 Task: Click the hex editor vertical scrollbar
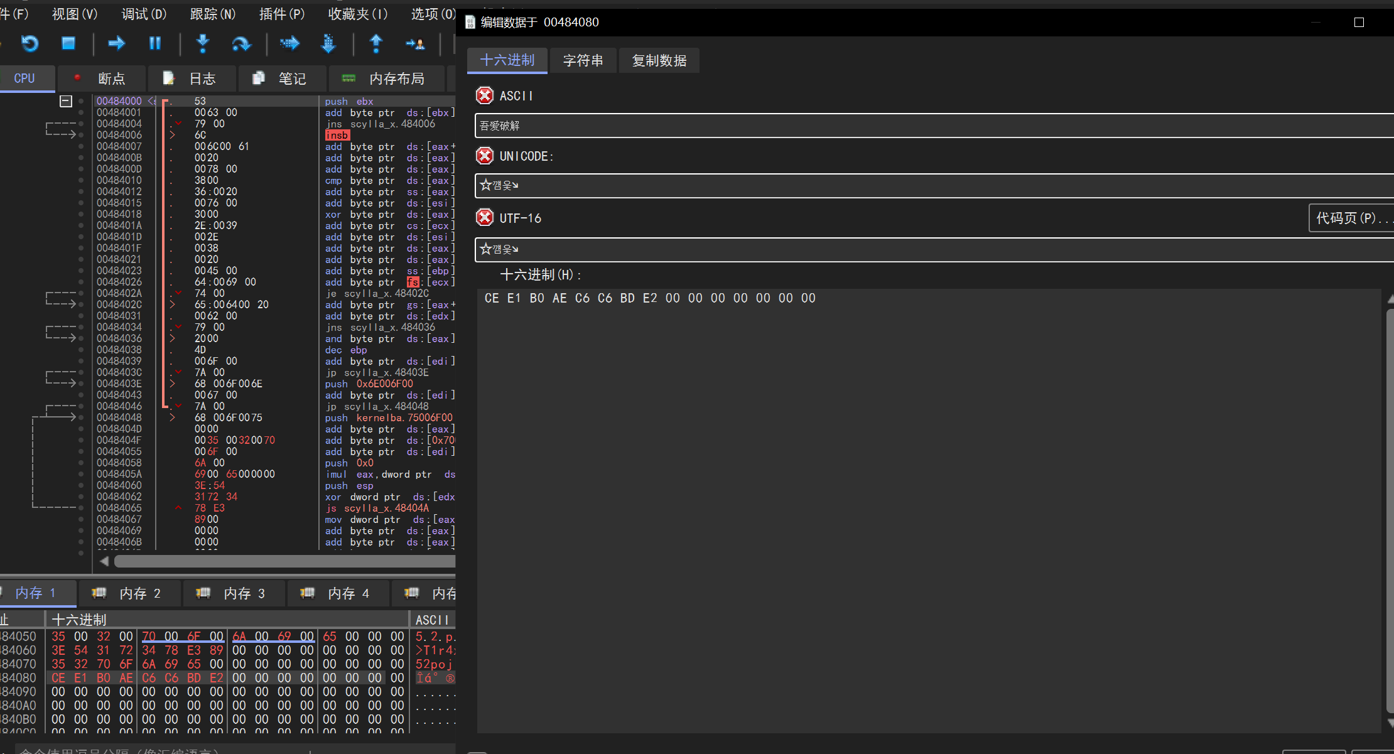[1390, 510]
